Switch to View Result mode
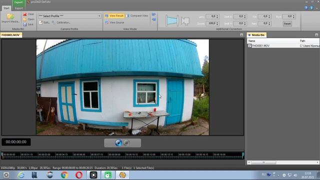320x180 pixels. [114, 15]
